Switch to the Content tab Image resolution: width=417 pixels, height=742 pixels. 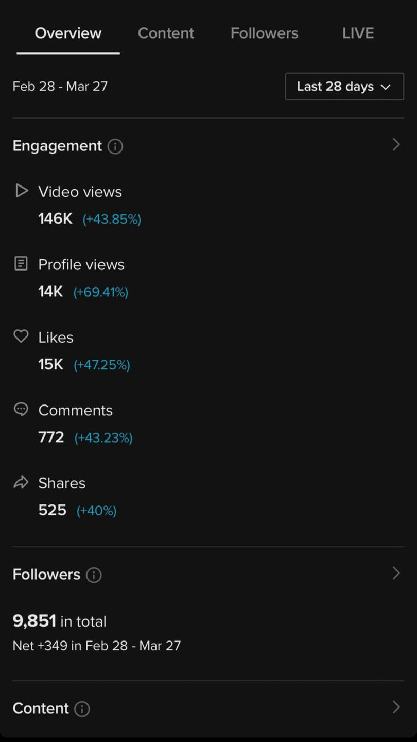(x=166, y=33)
